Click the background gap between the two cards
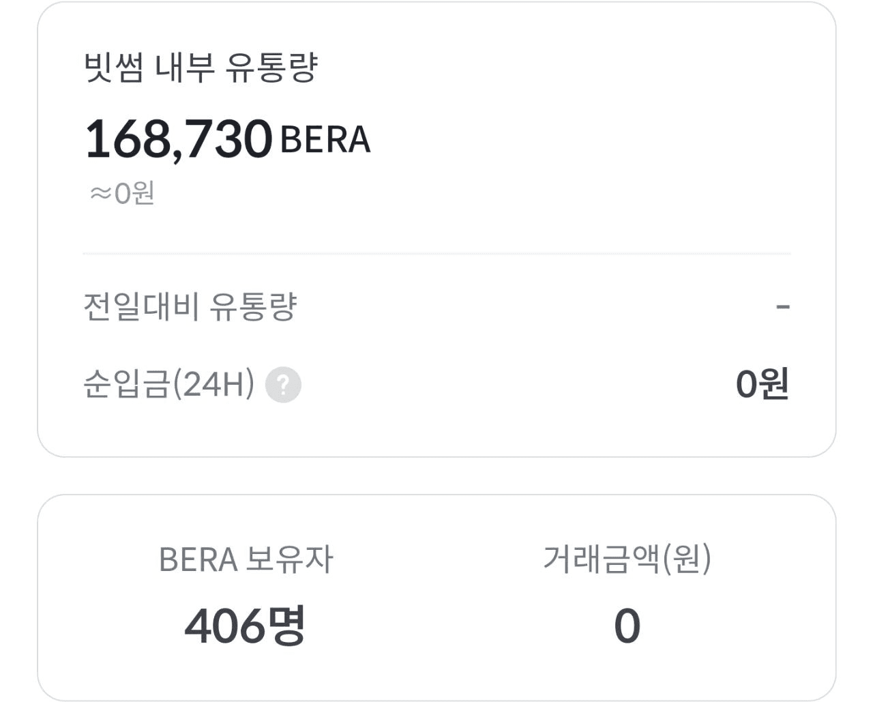Viewport: 873px width, 702px height. point(436,476)
